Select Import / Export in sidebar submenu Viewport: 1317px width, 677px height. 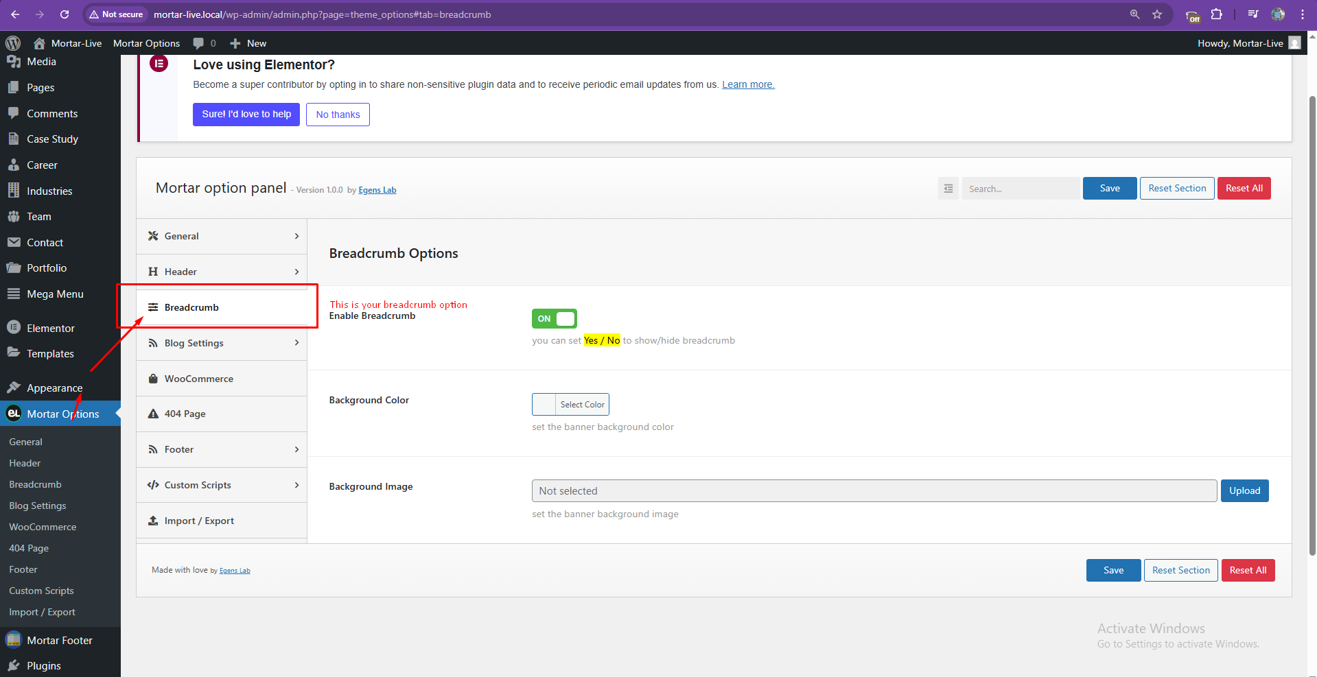click(42, 612)
